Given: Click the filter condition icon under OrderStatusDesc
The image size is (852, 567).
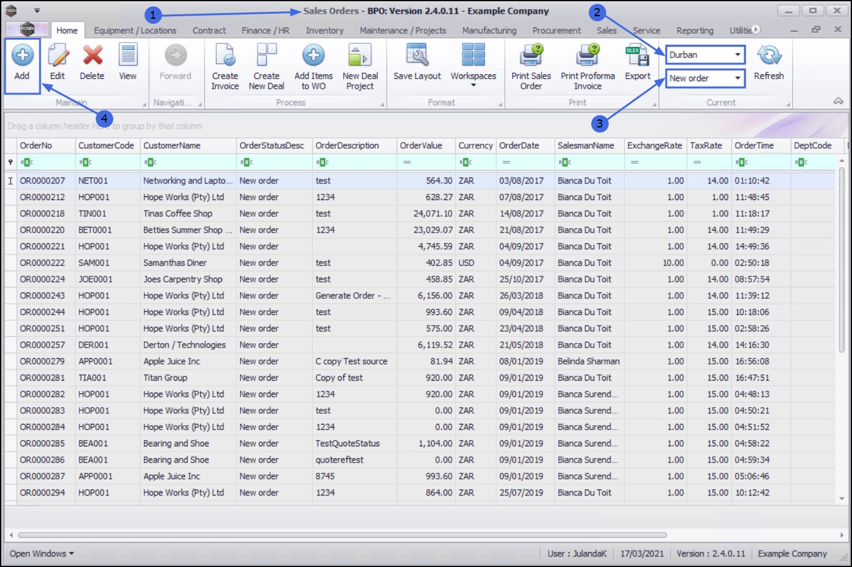Looking at the screenshot, I should tap(246, 163).
